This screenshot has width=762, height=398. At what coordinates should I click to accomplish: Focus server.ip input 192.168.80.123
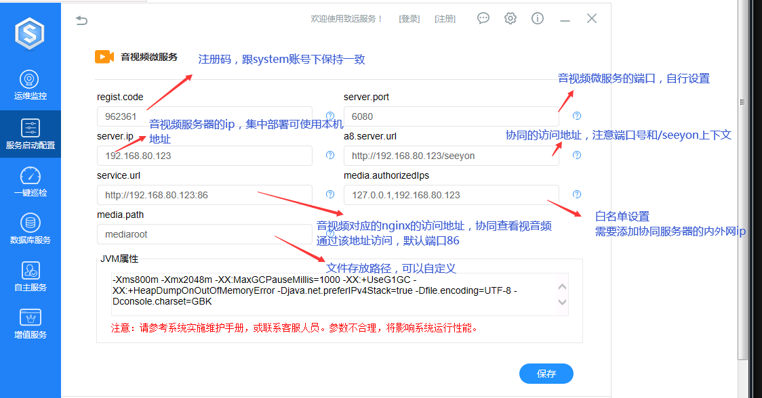click(x=205, y=156)
